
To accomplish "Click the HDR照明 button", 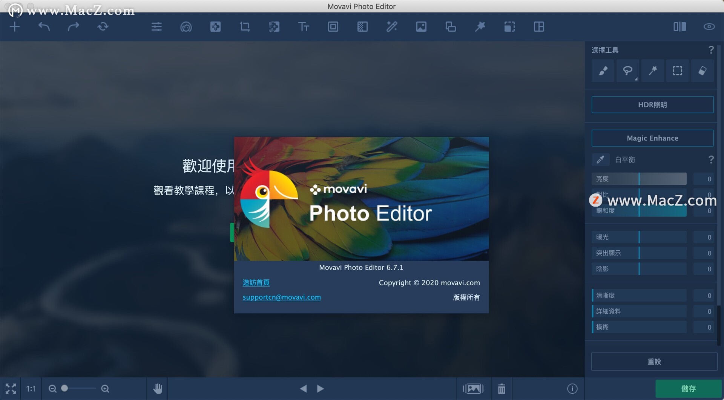I will 652,105.
